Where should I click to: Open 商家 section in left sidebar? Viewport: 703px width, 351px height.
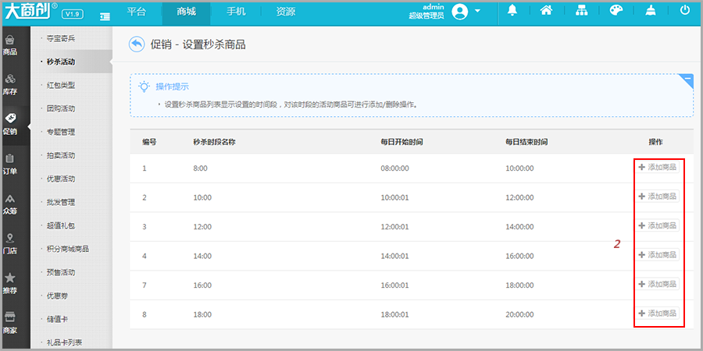click(x=10, y=324)
